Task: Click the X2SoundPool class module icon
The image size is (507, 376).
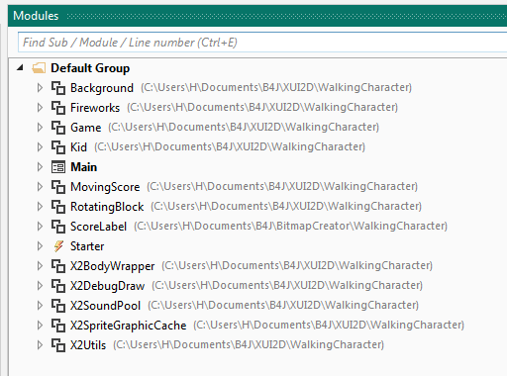Action: pyautogui.click(x=58, y=306)
